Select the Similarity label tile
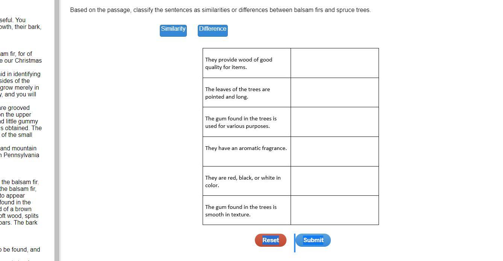 click(173, 30)
